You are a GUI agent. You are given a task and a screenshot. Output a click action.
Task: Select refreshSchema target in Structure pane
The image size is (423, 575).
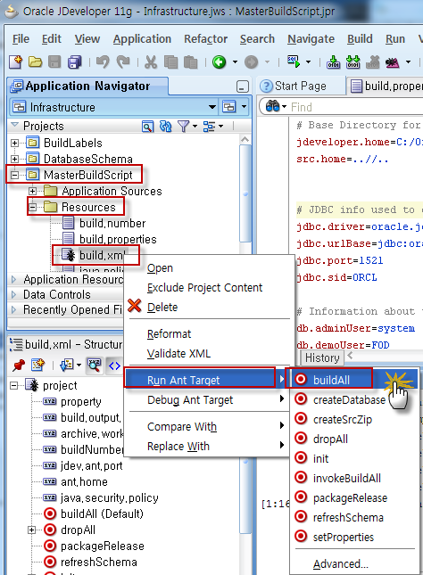pos(99,563)
